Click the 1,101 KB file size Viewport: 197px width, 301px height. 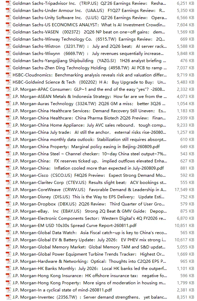(185, 268)
